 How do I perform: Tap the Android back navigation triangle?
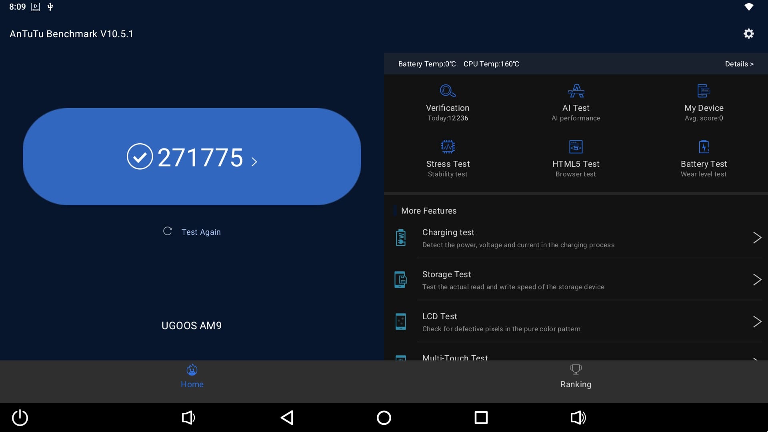click(287, 418)
